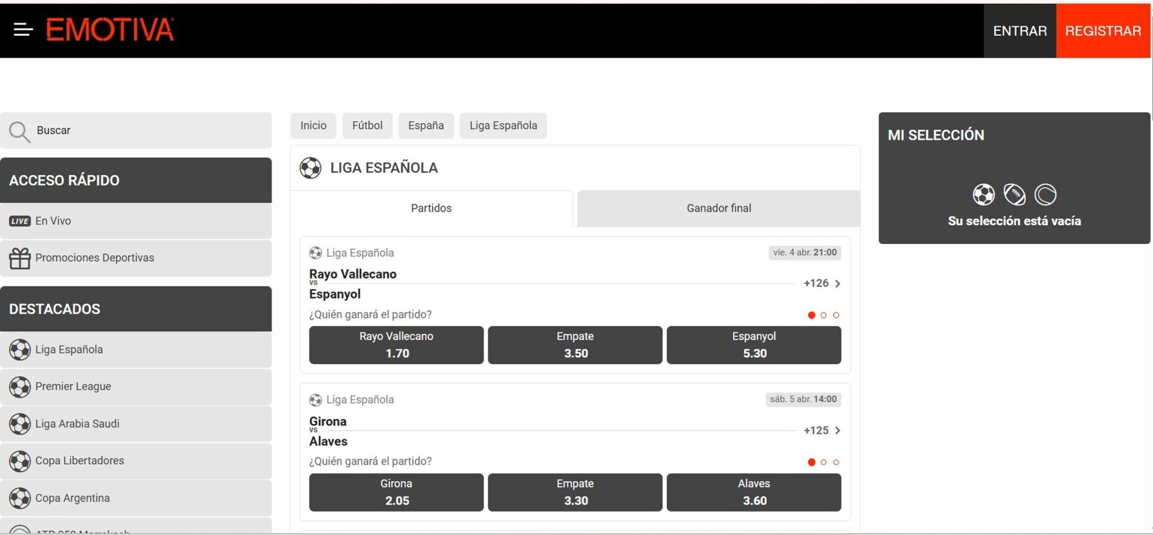Open En Vivo quick access
This screenshot has height=535, width=1153.
pyautogui.click(x=136, y=221)
